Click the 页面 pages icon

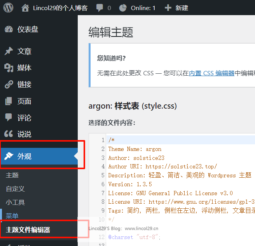[x=9, y=101]
